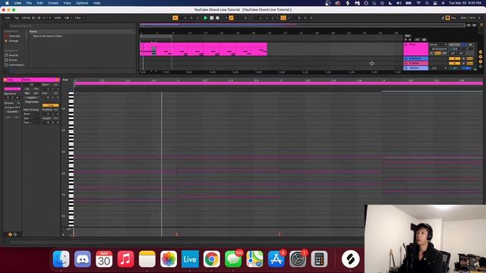Open the clip Groove dropdown
The width and height of the screenshot is (486, 273).
(x=12, y=107)
